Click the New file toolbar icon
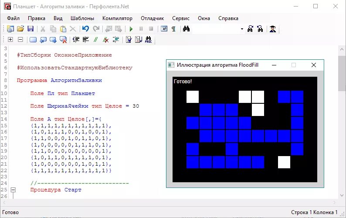The width and height of the screenshot is (346, 218). click(10, 29)
